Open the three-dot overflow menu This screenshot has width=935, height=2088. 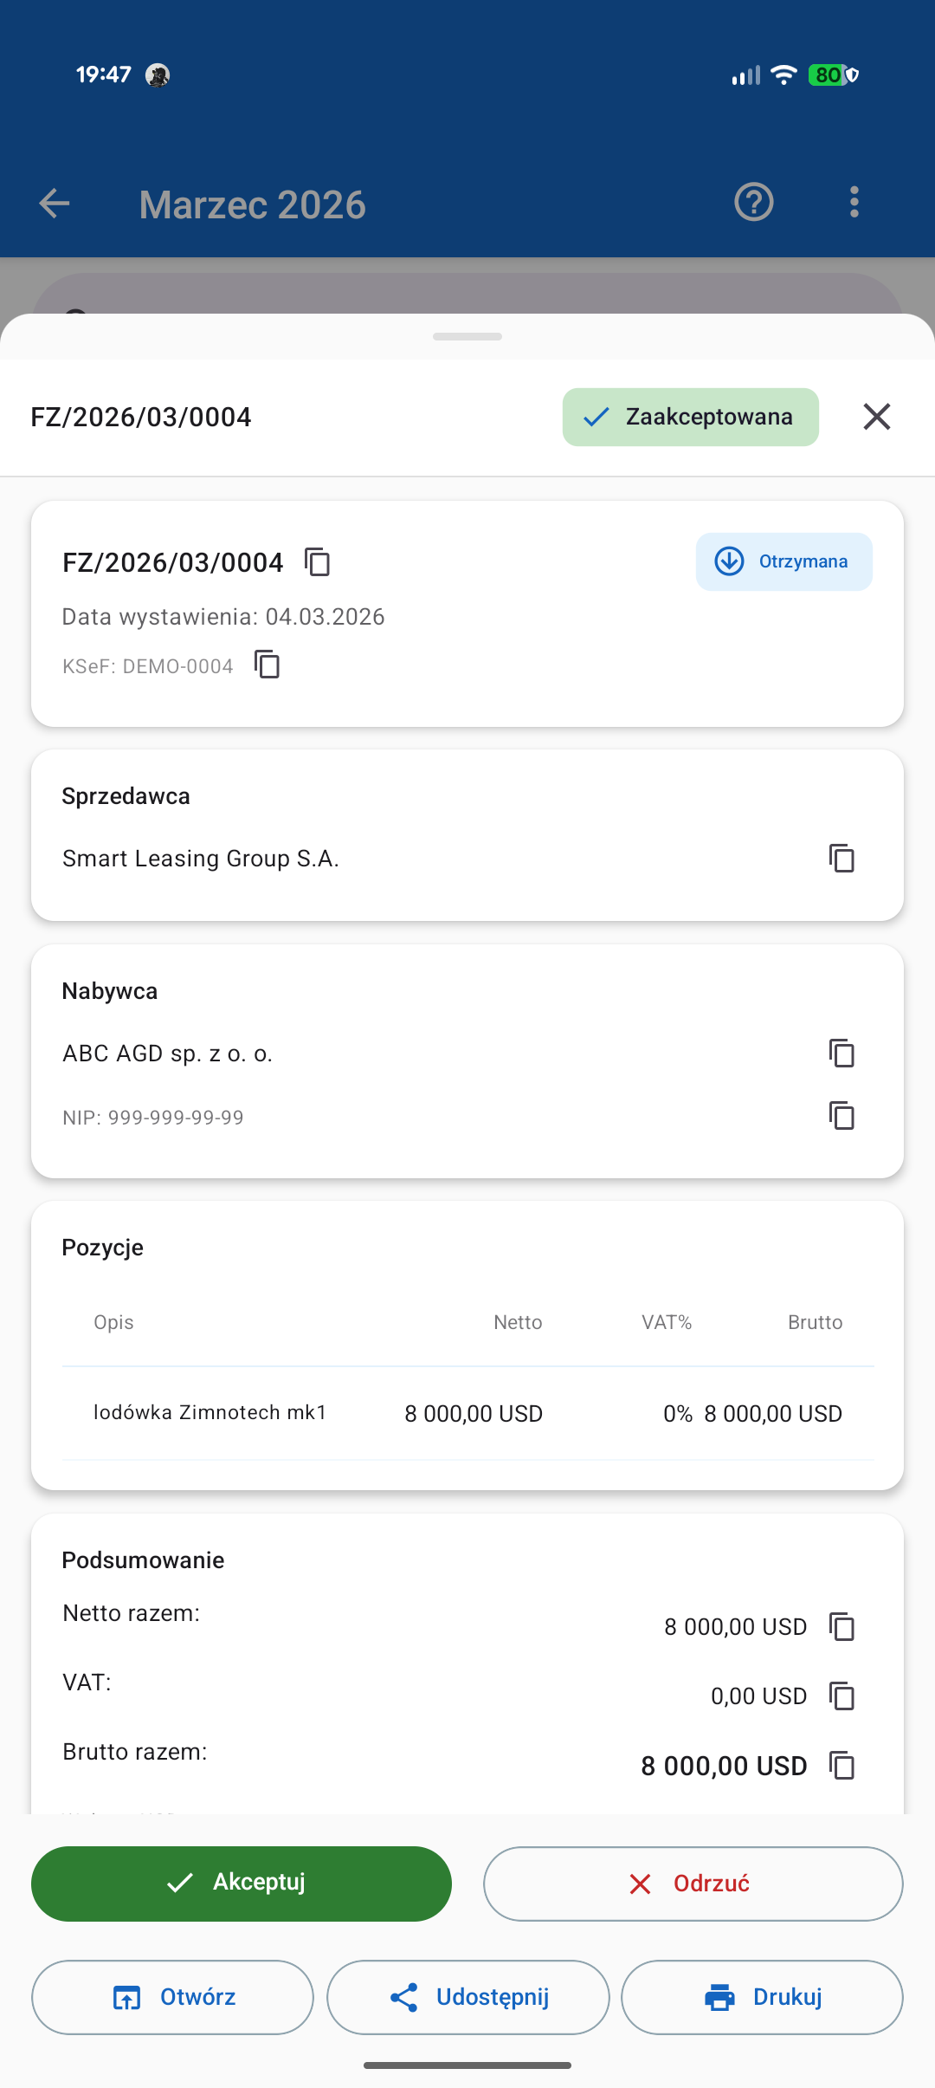[854, 203]
